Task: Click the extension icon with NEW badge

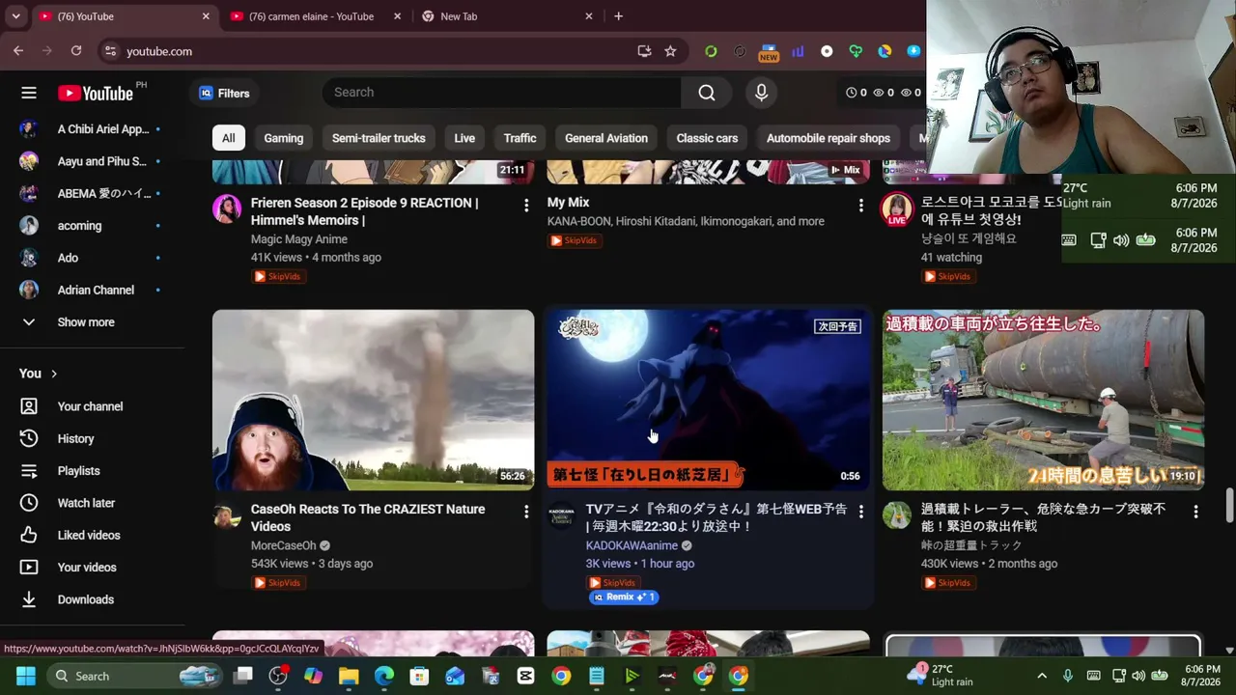Action: [x=769, y=52]
